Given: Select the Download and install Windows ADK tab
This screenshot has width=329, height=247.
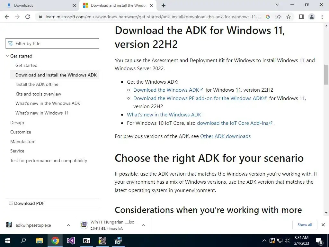Looking at the screenshot, I should pos(118,5).
